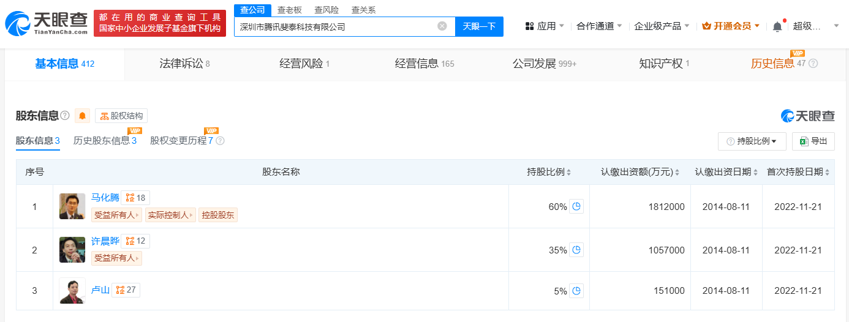Click the help icon beside 股东信息 title
Image resolution: width=849 pixels, height=322 pixels.
click(x=65, y=116)
